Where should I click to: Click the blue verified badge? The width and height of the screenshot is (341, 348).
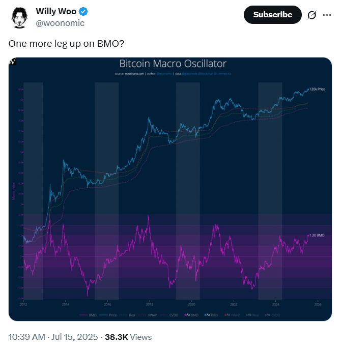click(83, 11)
